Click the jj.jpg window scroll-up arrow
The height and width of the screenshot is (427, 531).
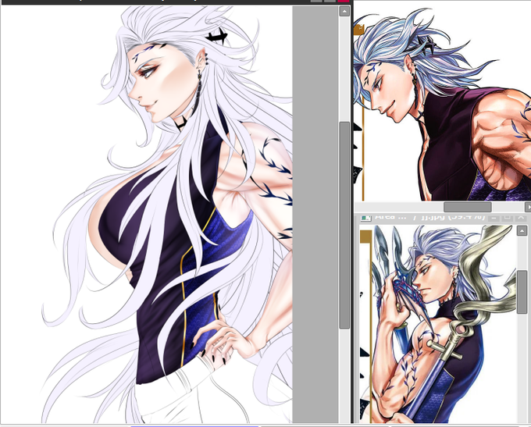click(522, 231)
